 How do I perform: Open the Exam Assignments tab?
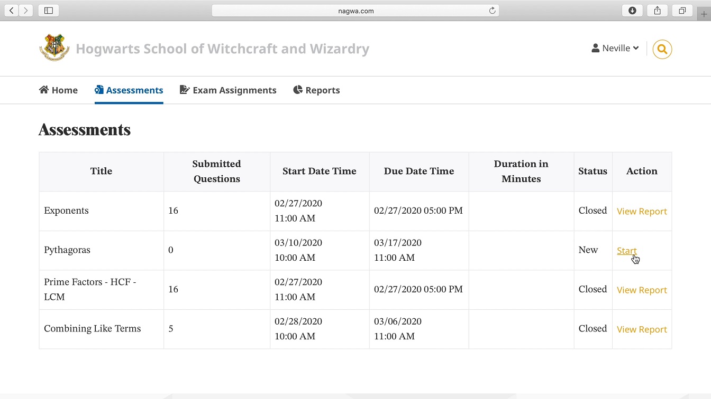228,90
